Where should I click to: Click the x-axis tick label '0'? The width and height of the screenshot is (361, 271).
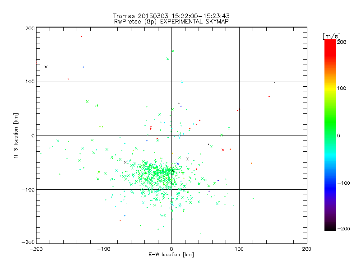(x=171, y=249)
